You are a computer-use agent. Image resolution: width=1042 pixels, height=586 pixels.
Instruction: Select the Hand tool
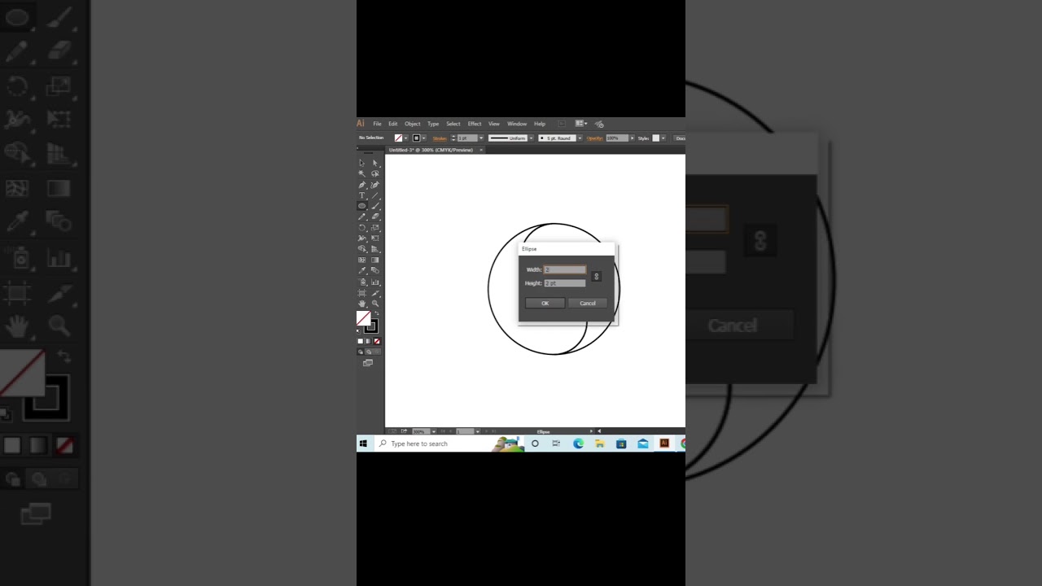pyautogui.click(x=362, y=304)
